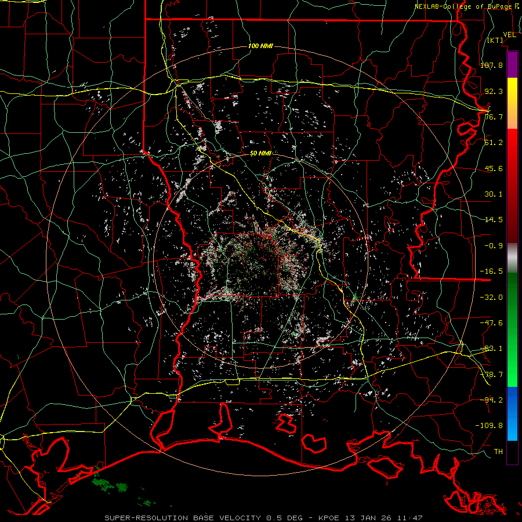This screenshot has width=522, height=522.
Task: Click the Super-Resolution Base Velocity caption
Action: 264,518
